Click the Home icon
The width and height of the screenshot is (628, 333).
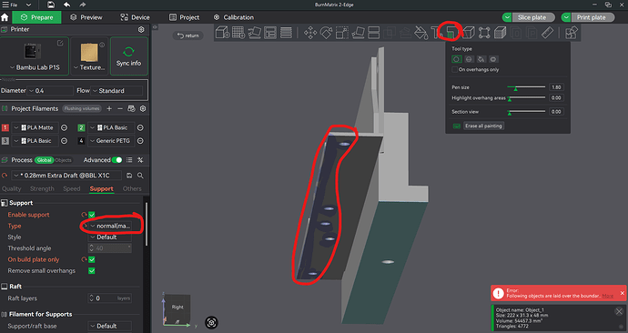click(5, 17)
